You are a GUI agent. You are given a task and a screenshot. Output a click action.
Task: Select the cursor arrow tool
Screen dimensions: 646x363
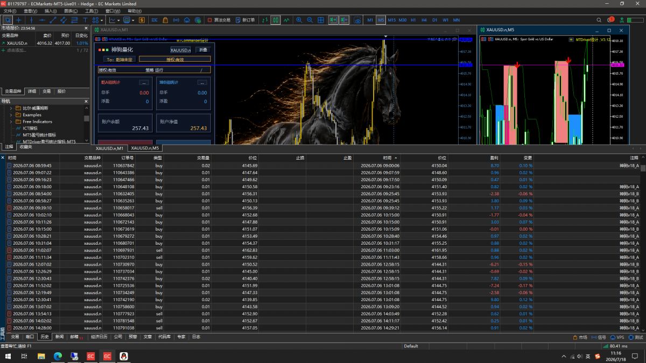(x=8, y=20)
